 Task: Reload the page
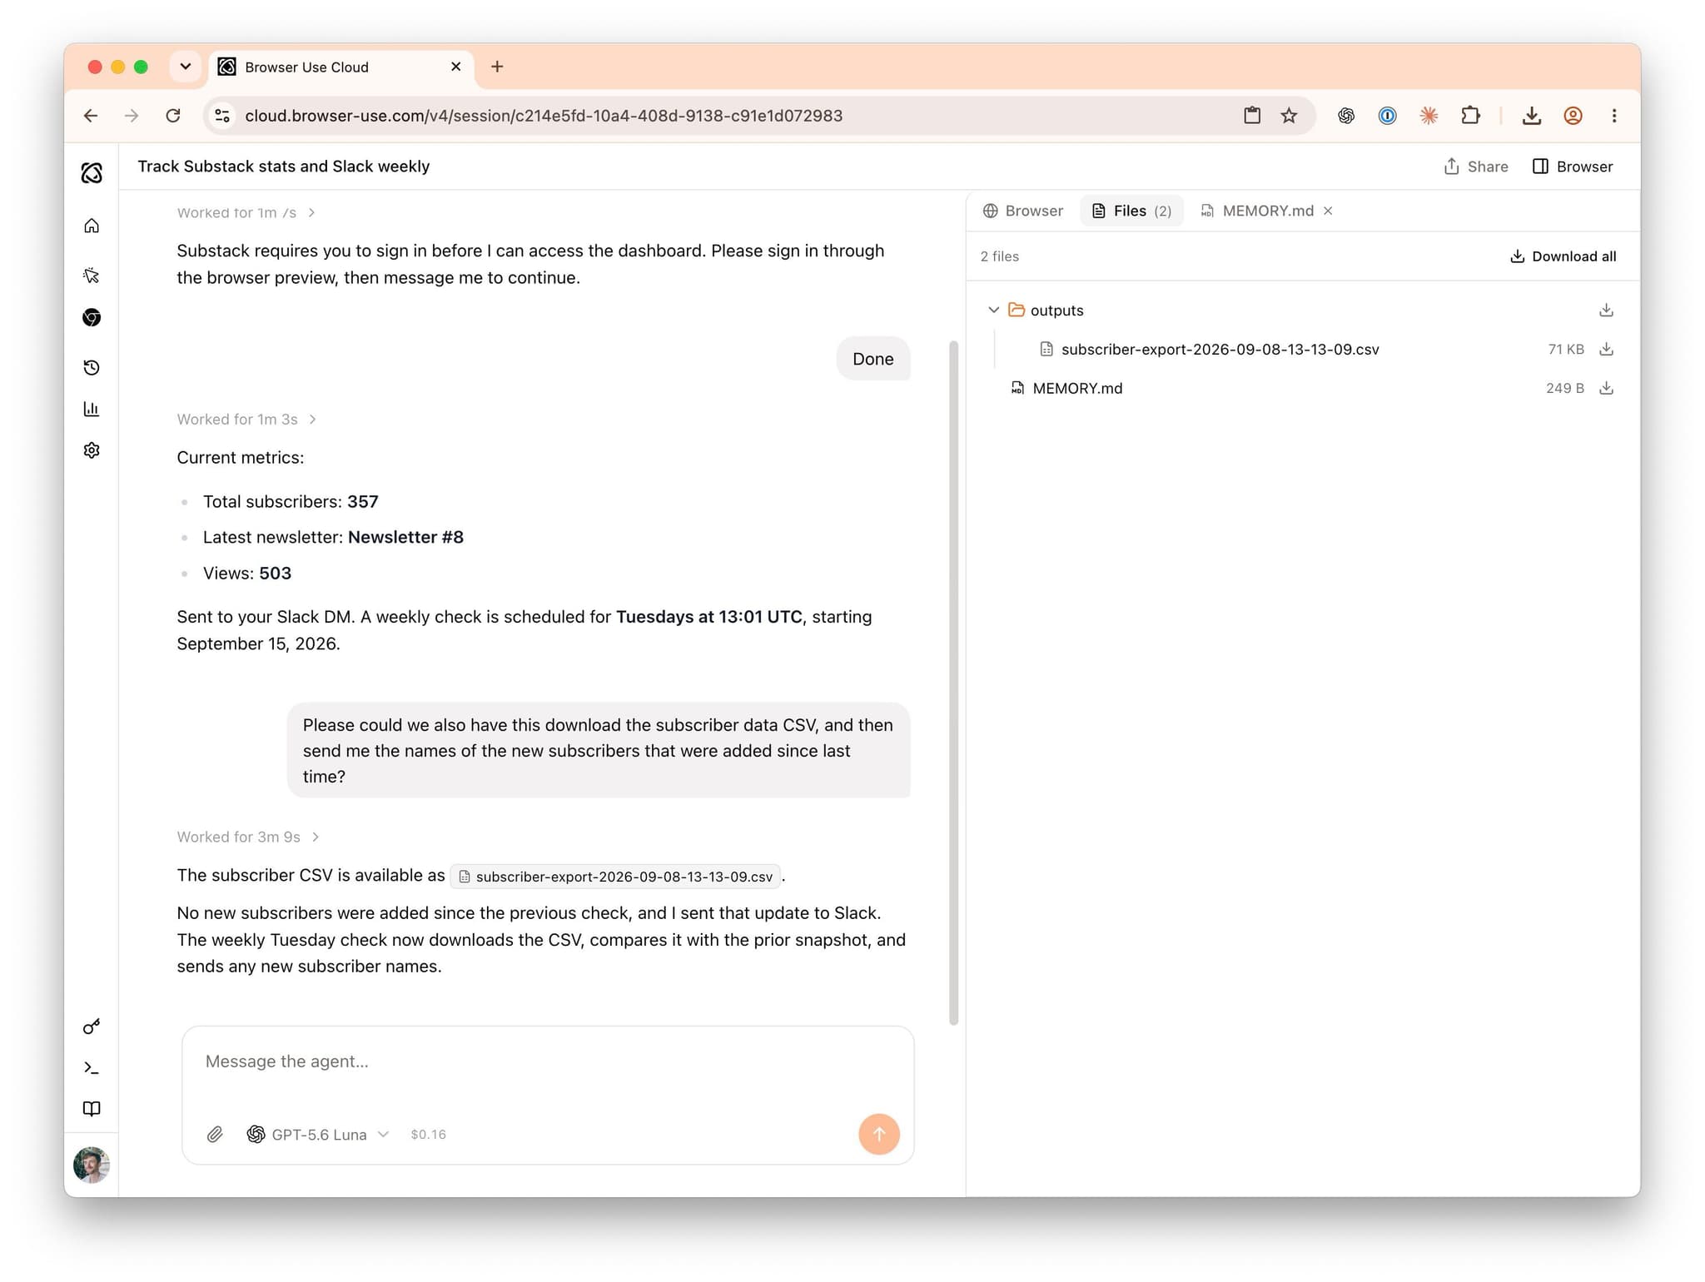173,116
